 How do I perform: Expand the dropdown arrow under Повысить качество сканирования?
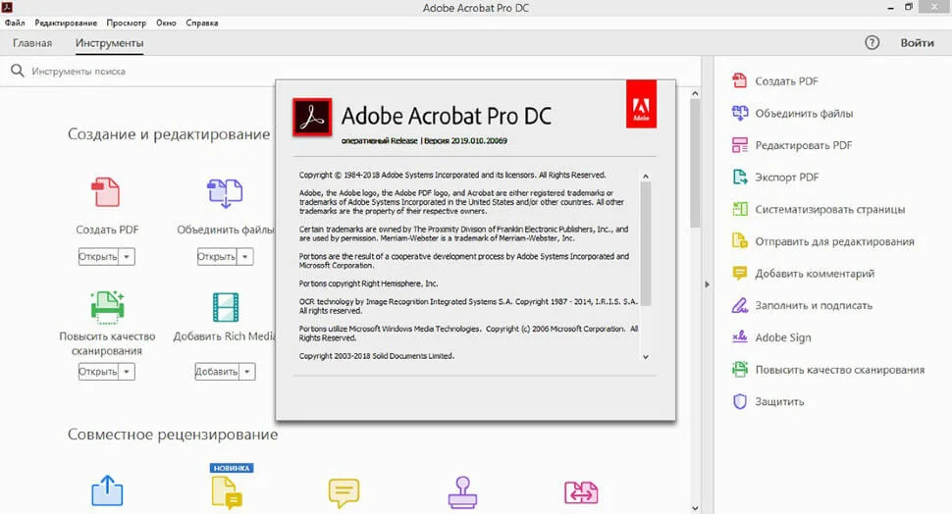127,372
